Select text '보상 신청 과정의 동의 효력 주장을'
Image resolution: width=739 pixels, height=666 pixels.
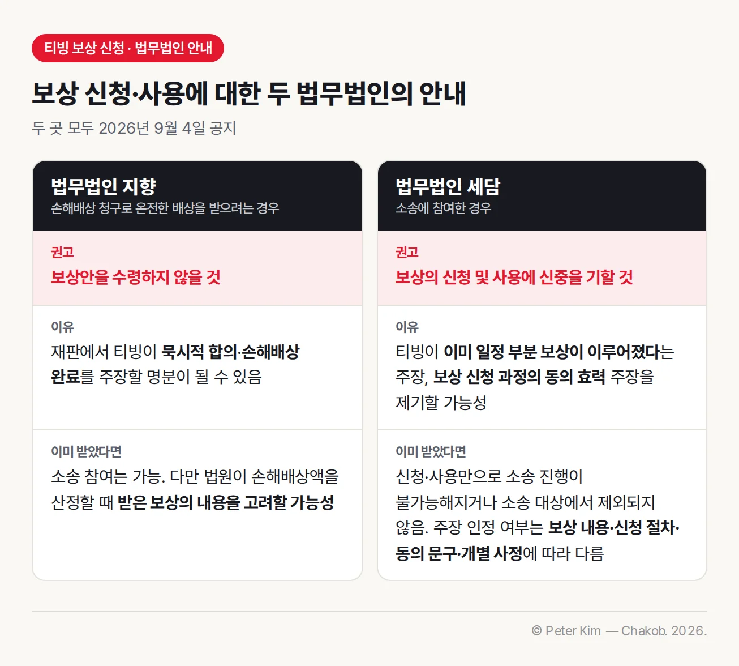(x=543, y=377)
